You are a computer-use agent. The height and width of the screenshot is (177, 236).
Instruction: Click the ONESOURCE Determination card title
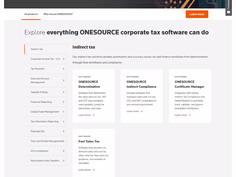pos(89,84)
